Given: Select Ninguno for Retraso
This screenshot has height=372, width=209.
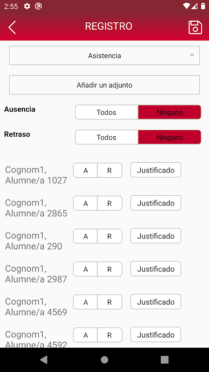Looking at the screenshot, I should coord(170,137).
